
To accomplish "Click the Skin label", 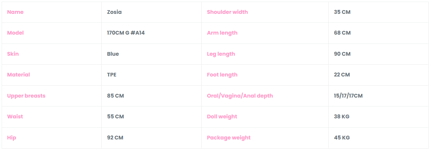I will 13,54.
